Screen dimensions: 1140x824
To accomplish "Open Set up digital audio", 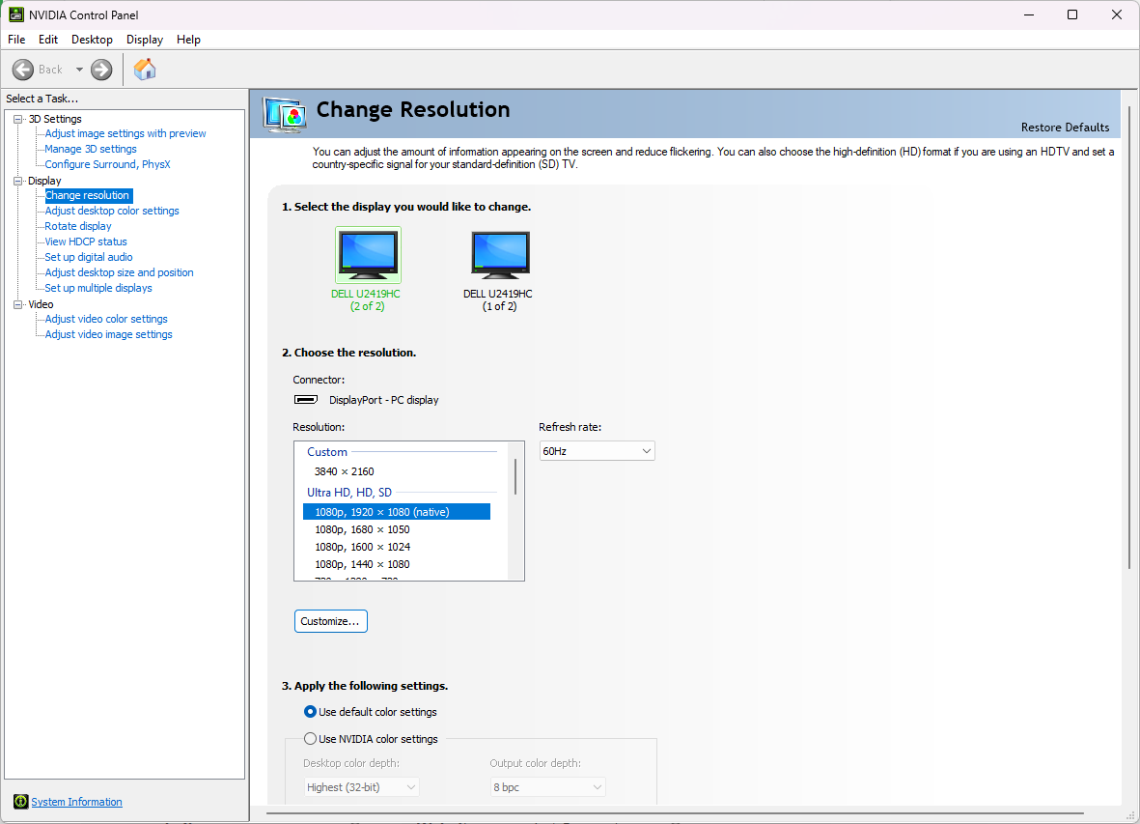I will click(89, 257).
